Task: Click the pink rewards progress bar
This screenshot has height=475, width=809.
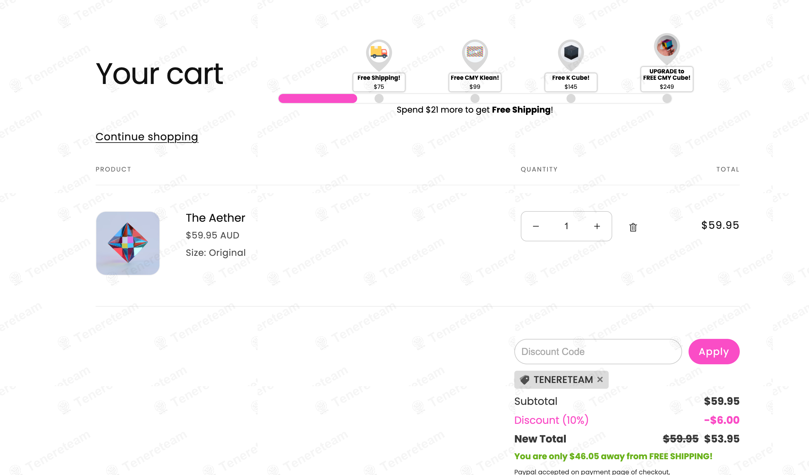Action: [318, 98]
